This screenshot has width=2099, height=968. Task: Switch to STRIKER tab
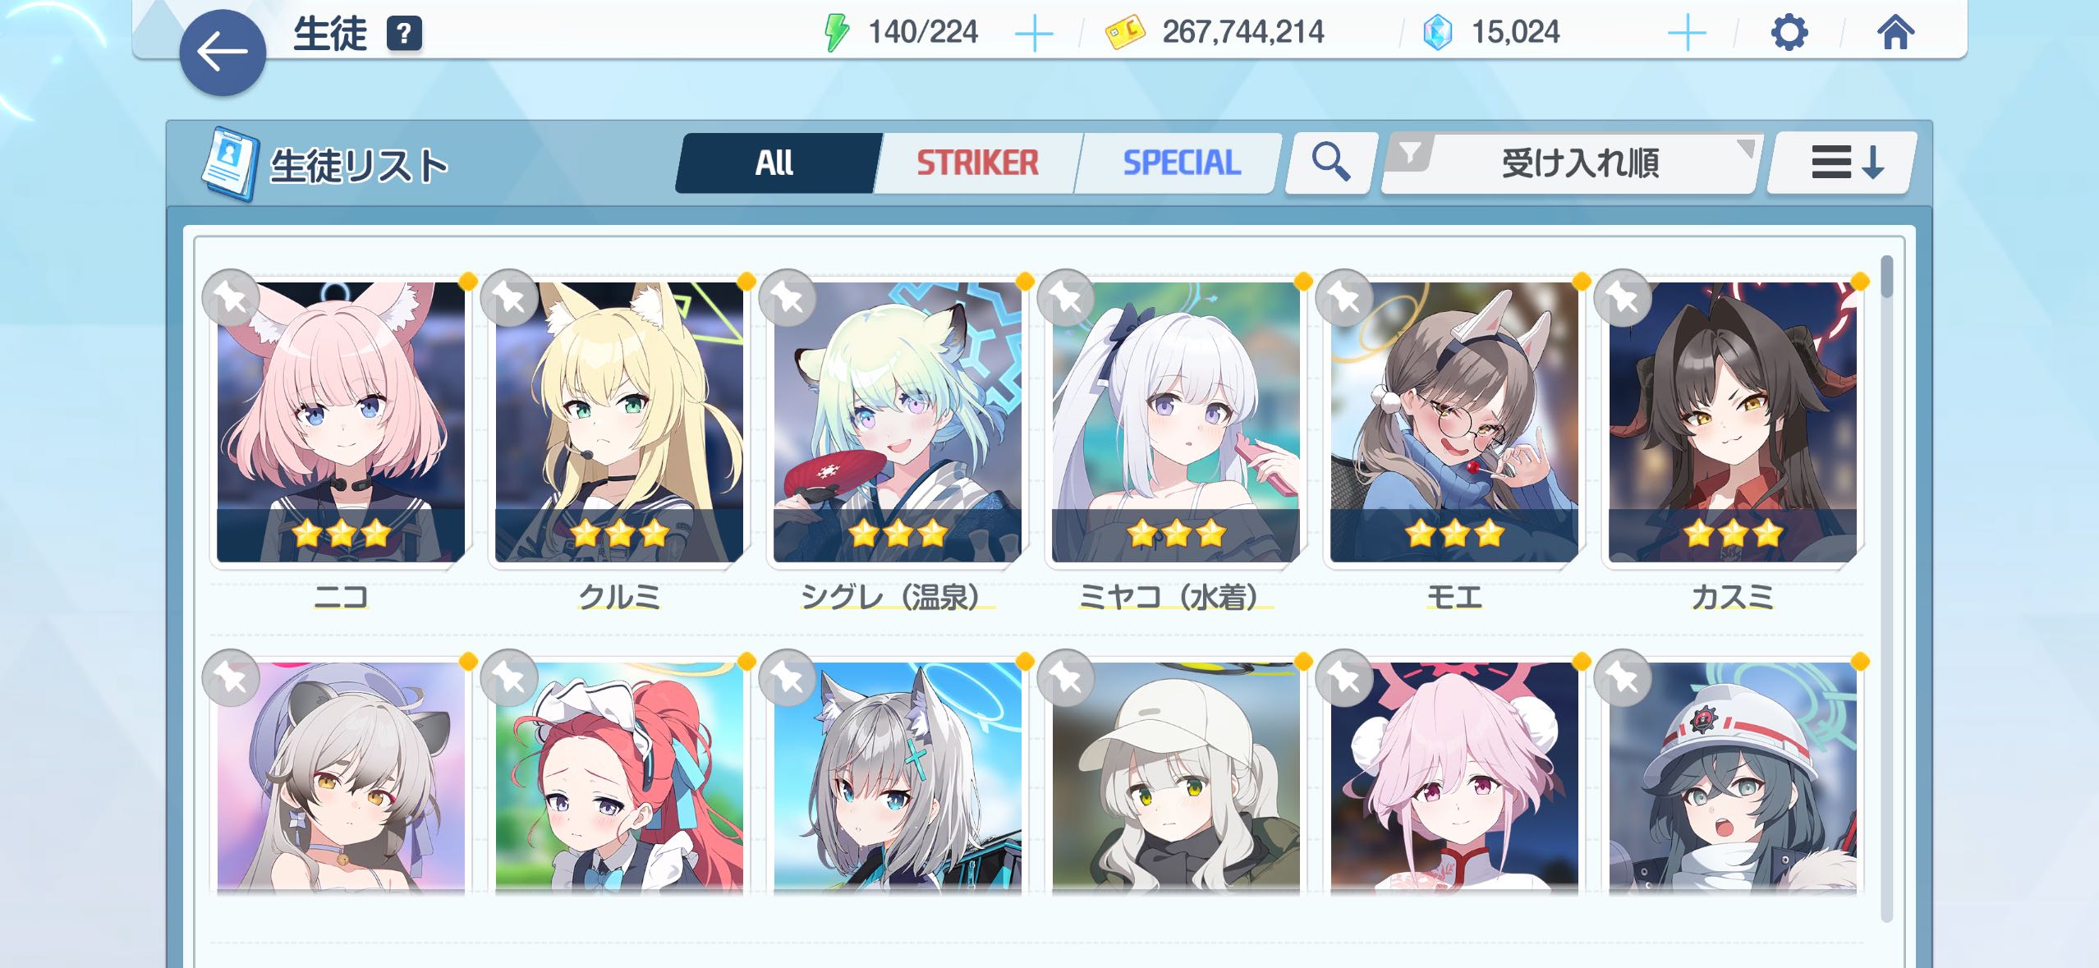click(977, 163)
